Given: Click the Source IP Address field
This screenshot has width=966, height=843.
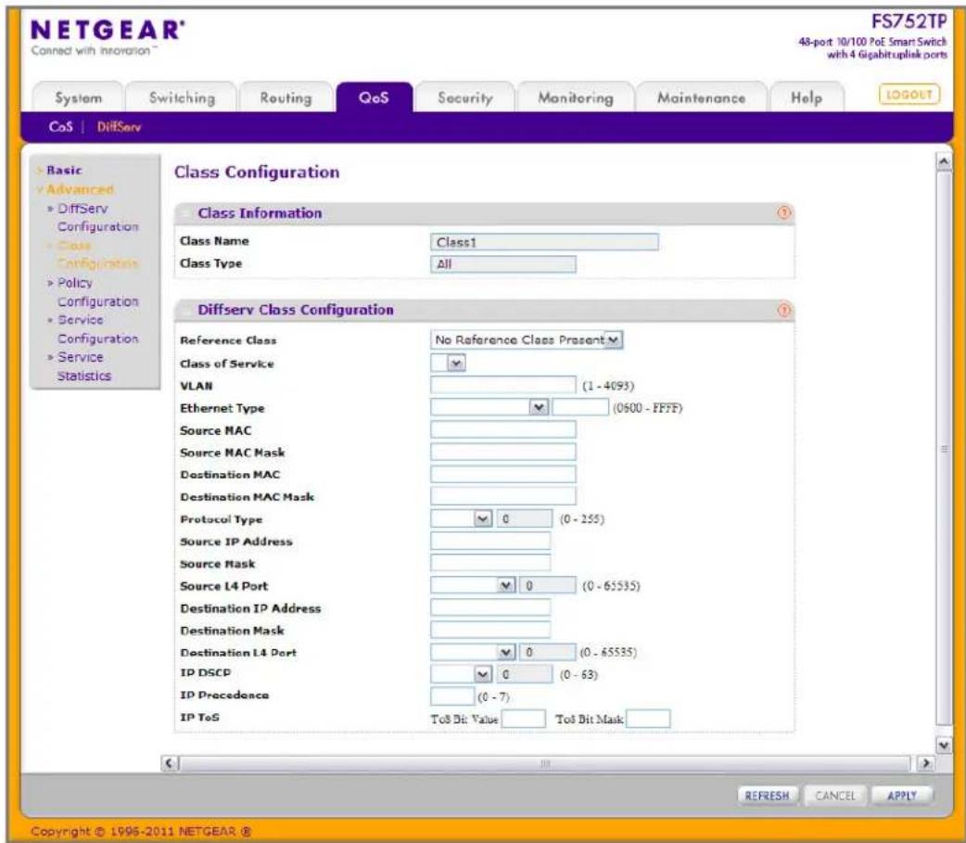Looking at the screenshot, I should click(x=490, y=541).
